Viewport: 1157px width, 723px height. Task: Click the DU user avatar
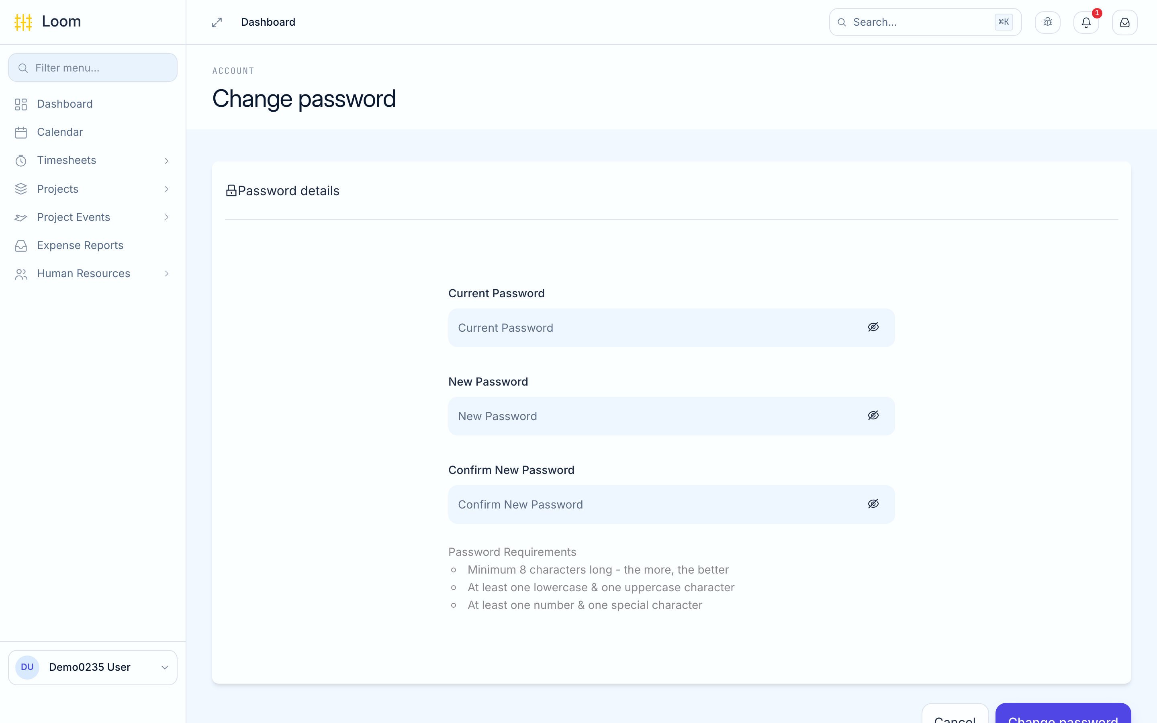point(27,667)
